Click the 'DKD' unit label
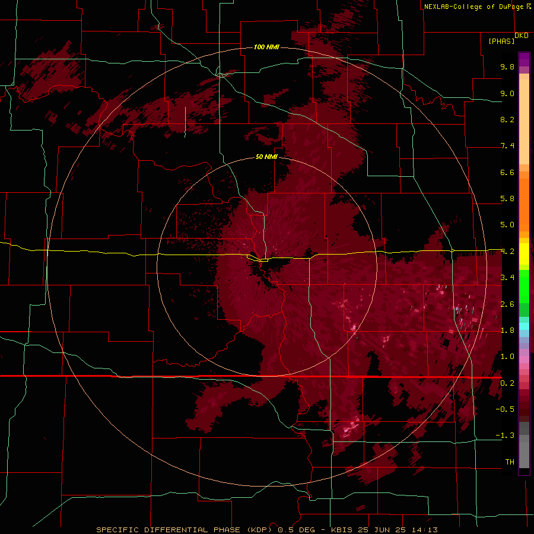The width and height of the screenshot is (534, 534). click(x=522, y=36)
